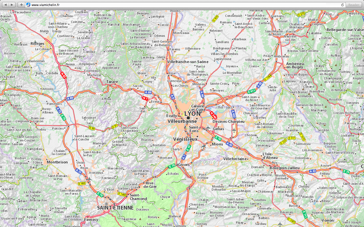Click the site favicon beside the URL
Viewport: 364px width, 227px height.
(28, 5)
